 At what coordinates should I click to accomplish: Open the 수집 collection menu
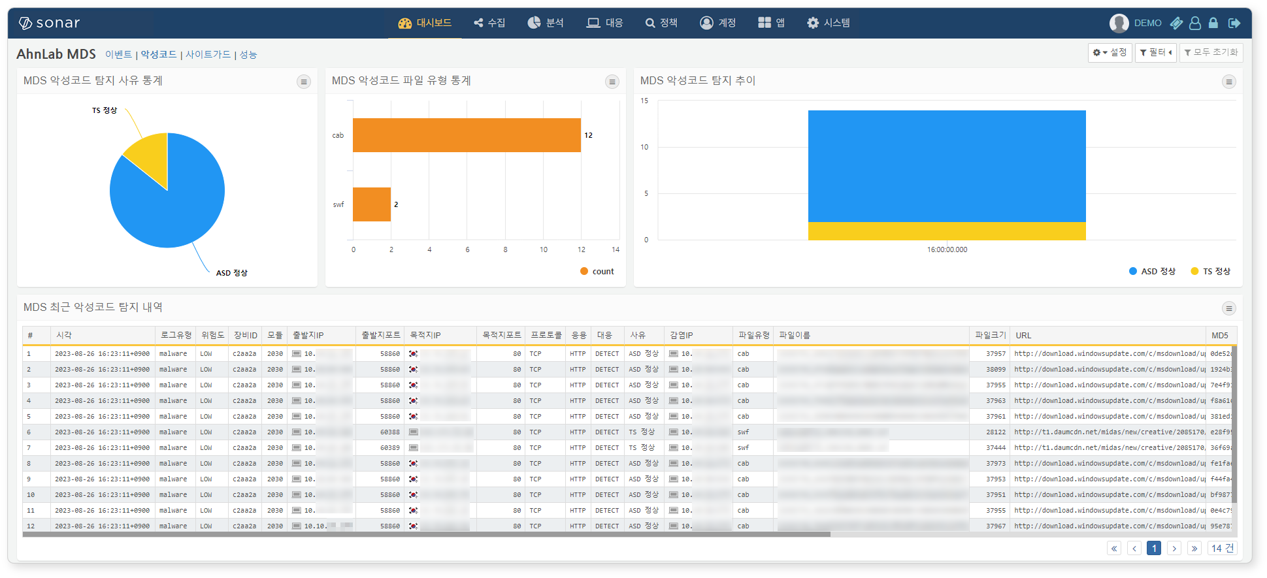[489, 23]
